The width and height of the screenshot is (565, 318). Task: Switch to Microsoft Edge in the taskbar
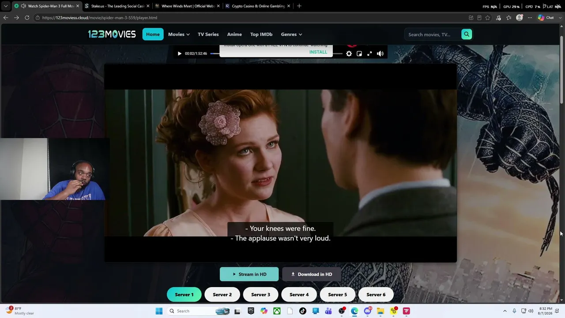[x=354, y=311]
